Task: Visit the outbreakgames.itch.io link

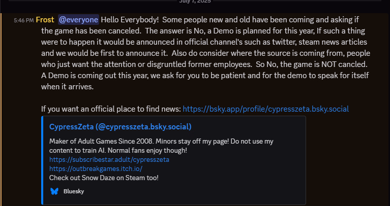Action: tap(96, 168)
